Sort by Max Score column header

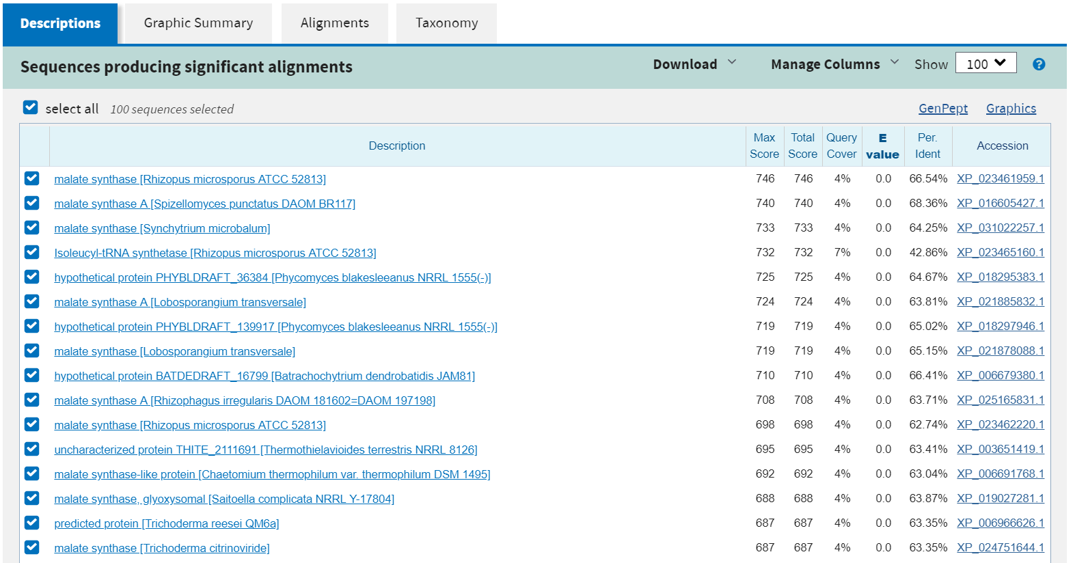coord(764,146)
